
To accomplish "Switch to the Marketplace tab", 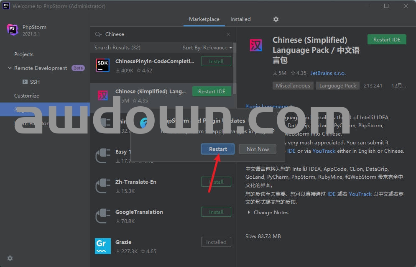I will pyautogui.click(x=204, y=19).
